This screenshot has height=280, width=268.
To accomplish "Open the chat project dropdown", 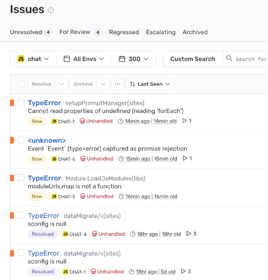I will click(x=34, y=59).
